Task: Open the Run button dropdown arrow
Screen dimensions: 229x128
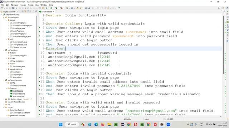Action: (x=54, y=8)
